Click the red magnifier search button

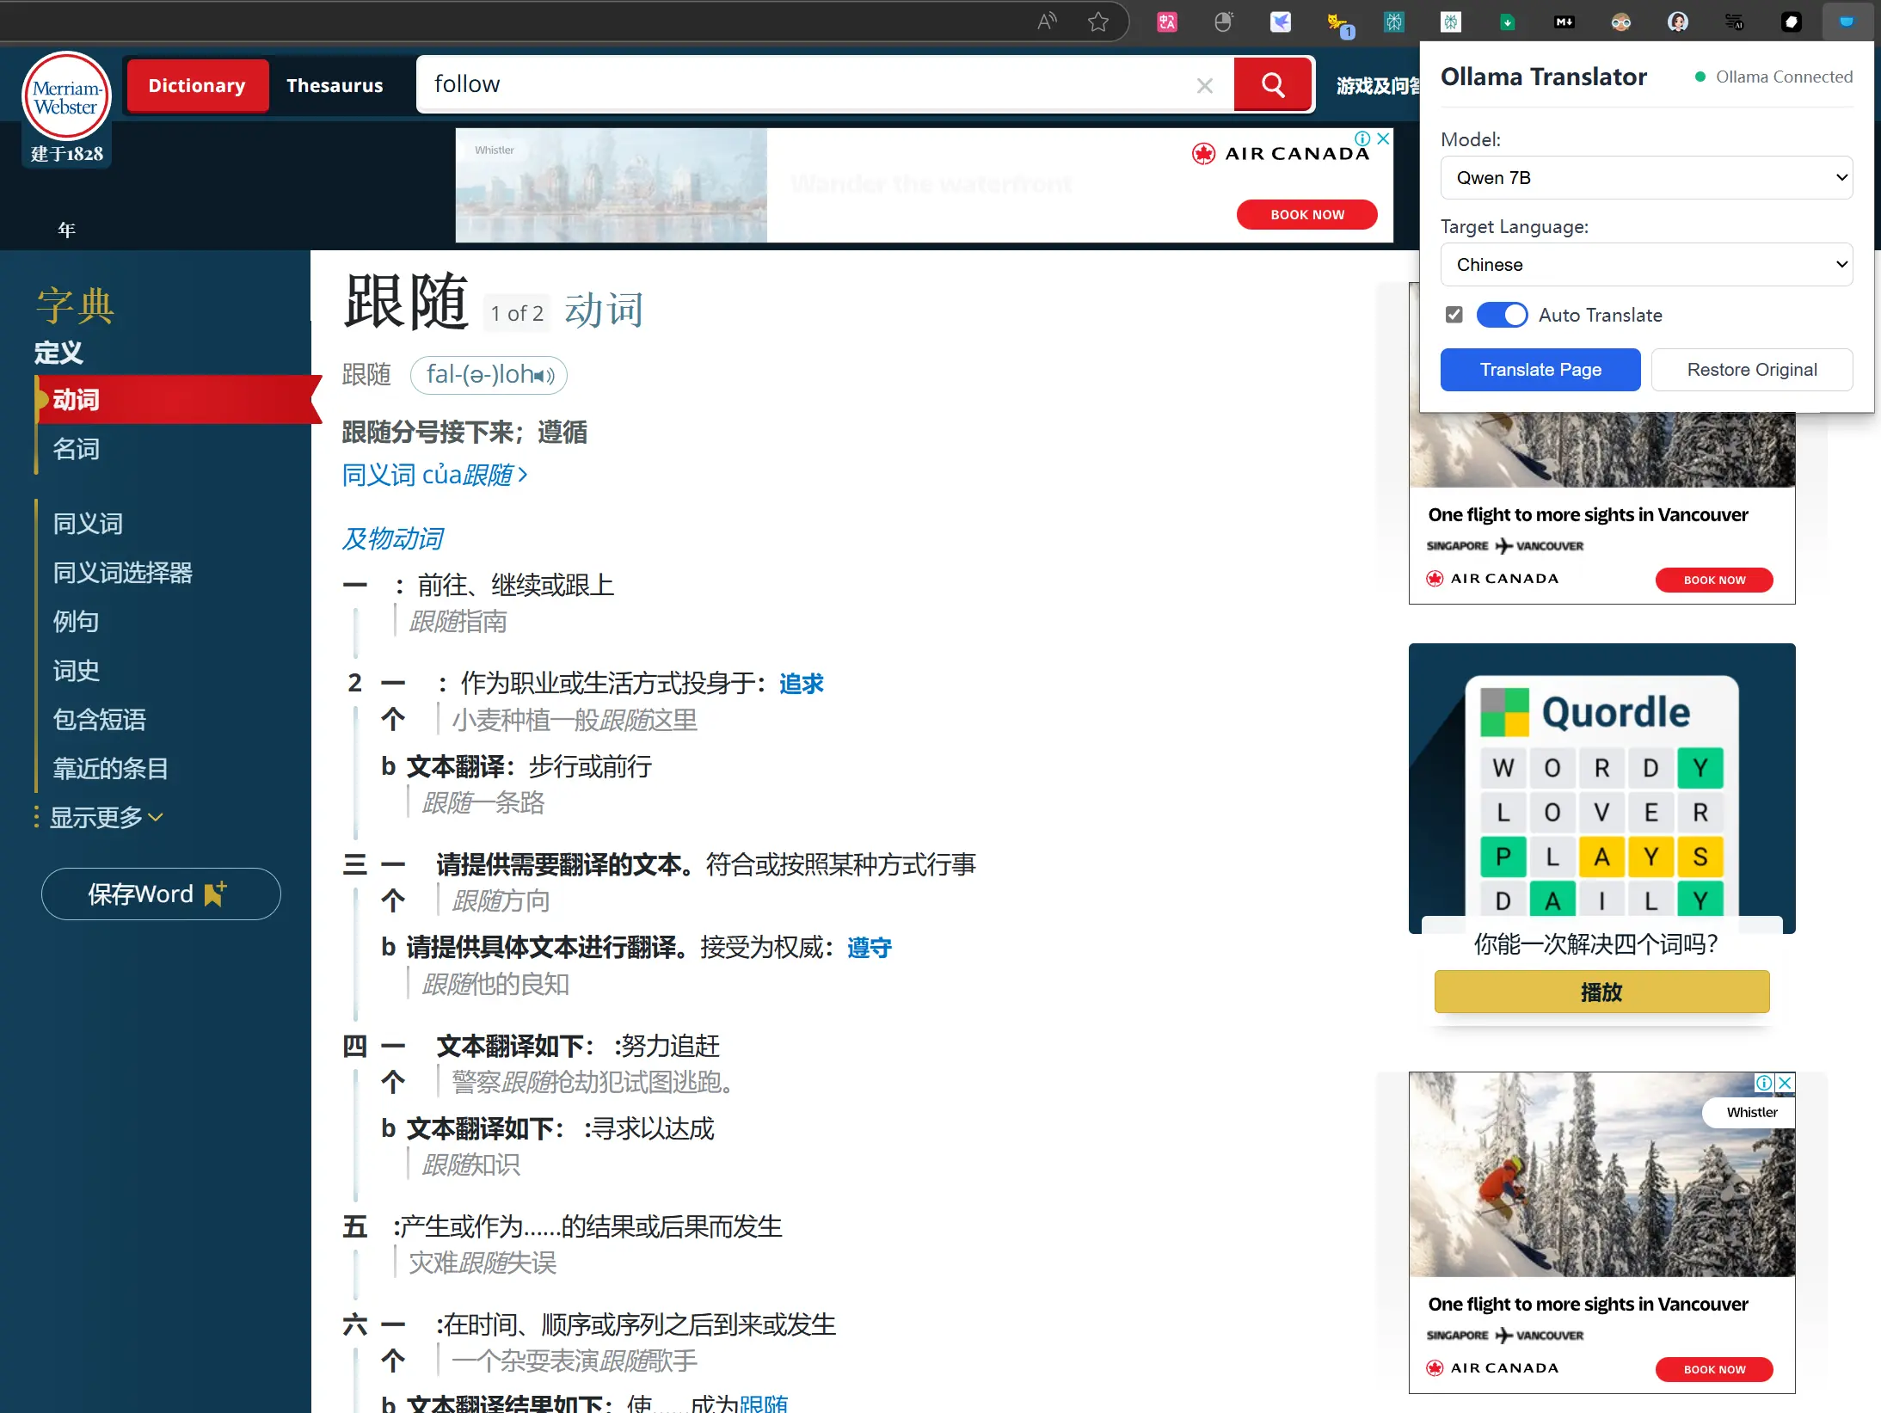tap(1272, 84)
